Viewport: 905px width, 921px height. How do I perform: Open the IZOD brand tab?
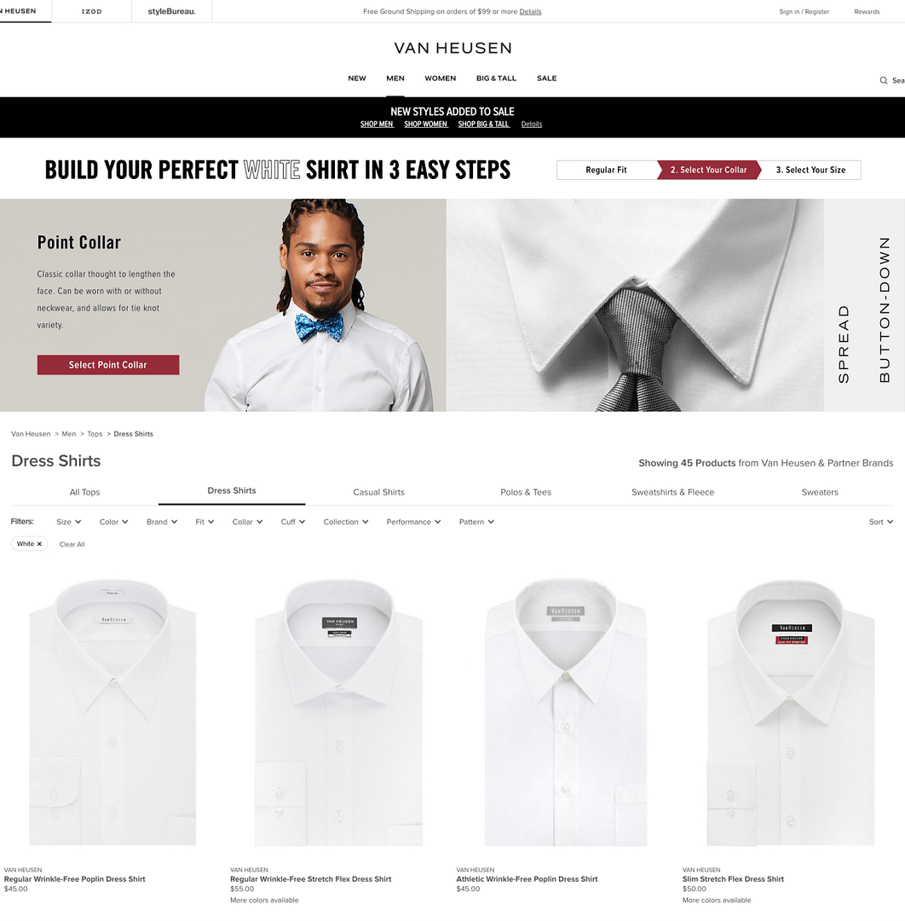click(x=91, y=11)
